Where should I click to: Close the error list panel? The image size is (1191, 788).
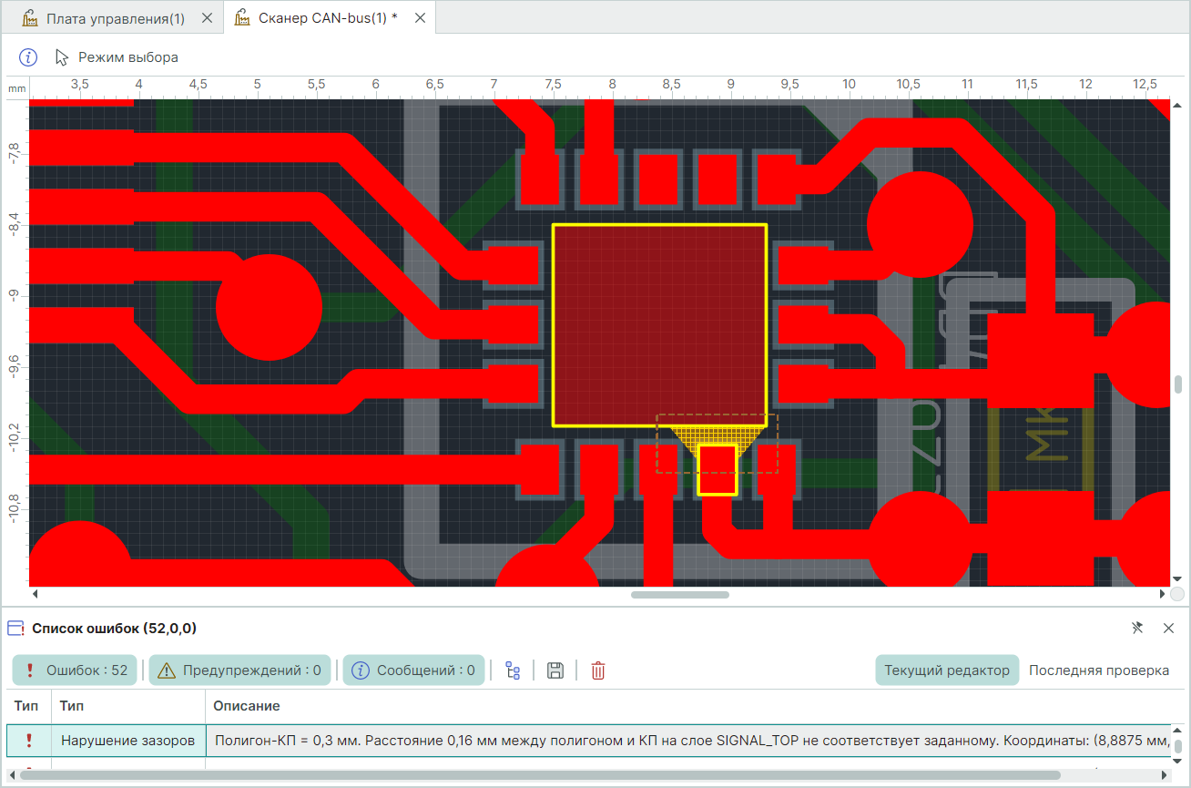coord(1169,628)
